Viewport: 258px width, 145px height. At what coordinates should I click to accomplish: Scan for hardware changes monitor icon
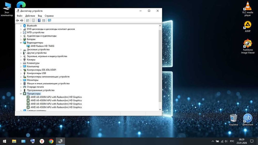tap(49, 20)
